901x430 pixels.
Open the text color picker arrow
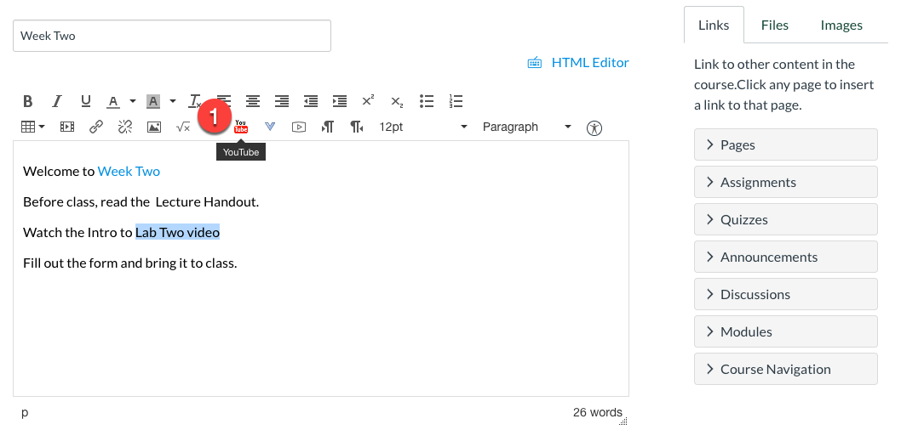click(x=133, y=101)
